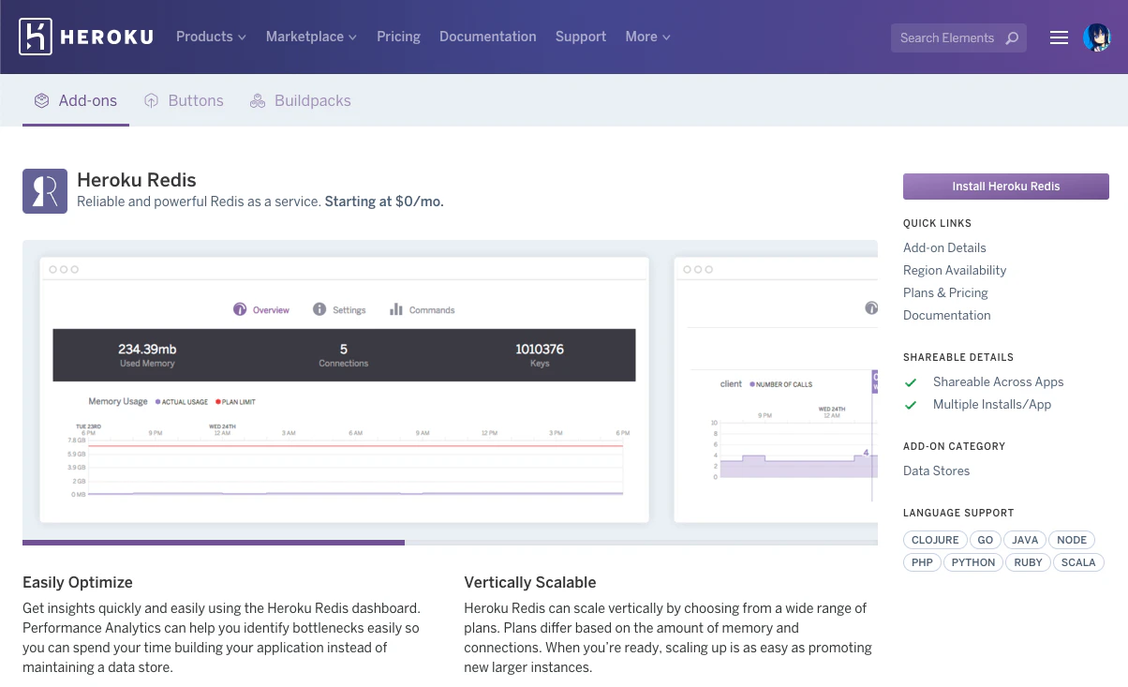This screenshot has height=687, width=1128.
Task: Click the 'Easily Optimize' heading
Action: tap(78, 582)
